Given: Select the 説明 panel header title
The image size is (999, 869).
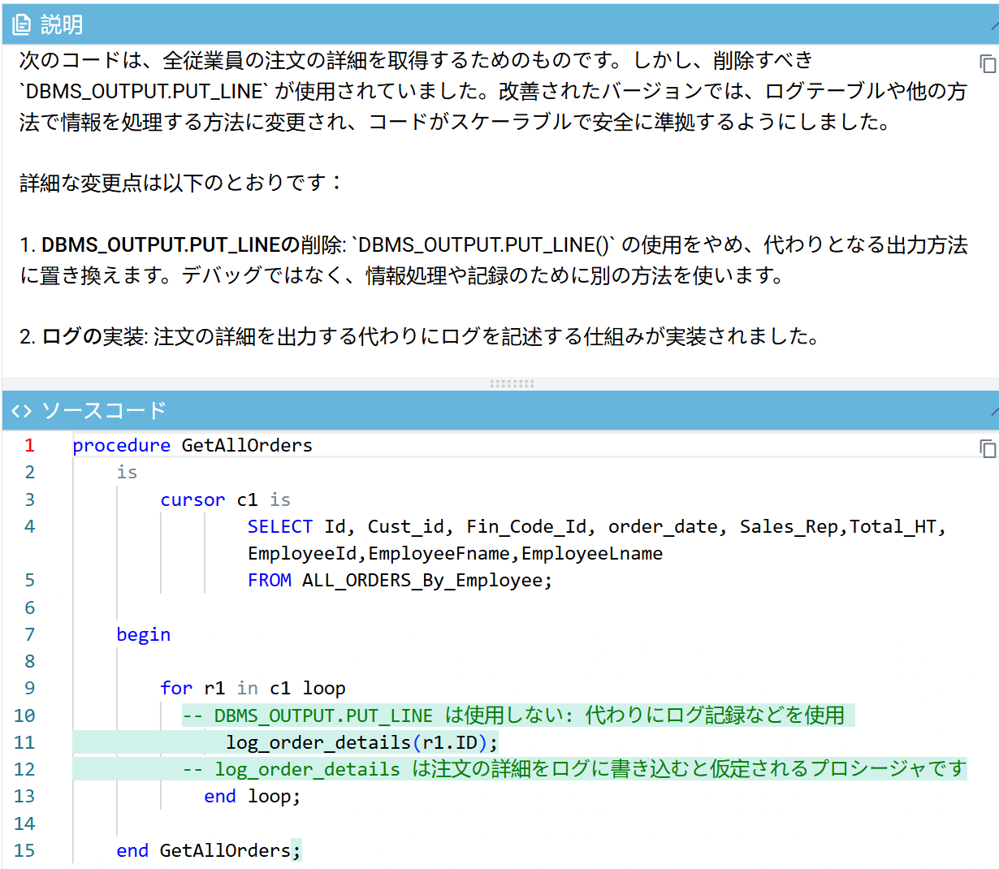Looking at the screenshot, I should pos(62,25).
